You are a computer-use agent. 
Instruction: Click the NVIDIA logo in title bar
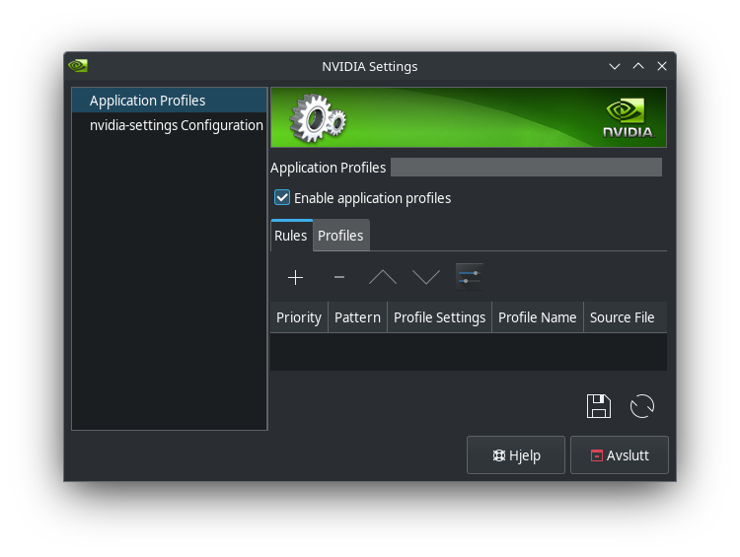pyautogui.click(x=78, y=66)
